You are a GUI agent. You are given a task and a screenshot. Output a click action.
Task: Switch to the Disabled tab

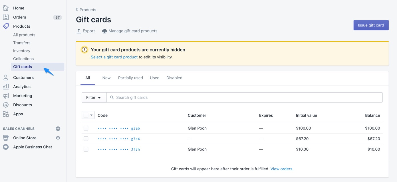pos(174,78)
